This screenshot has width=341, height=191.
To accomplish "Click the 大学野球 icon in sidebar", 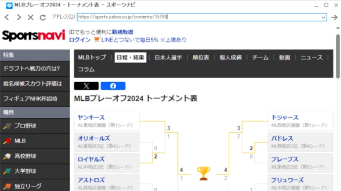I will point(7,171).
